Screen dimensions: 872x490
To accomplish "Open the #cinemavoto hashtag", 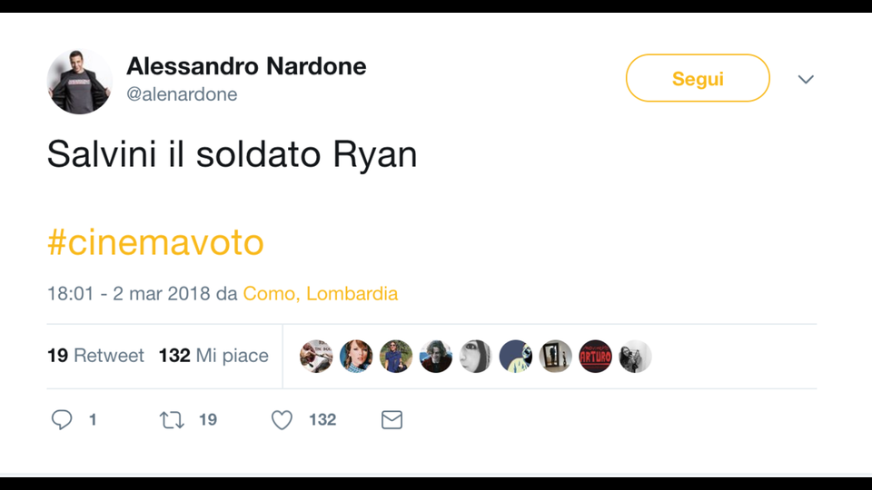I will pyautogui.click(x=155, y=242).
